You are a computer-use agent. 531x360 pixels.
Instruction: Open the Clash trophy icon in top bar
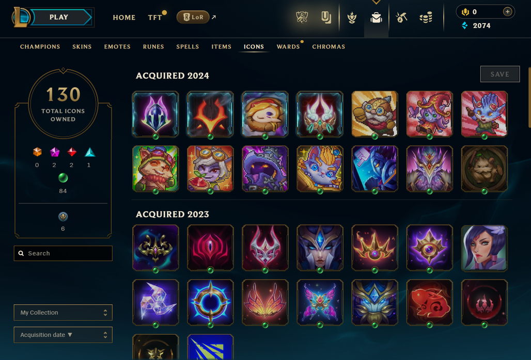click(302, 17)
